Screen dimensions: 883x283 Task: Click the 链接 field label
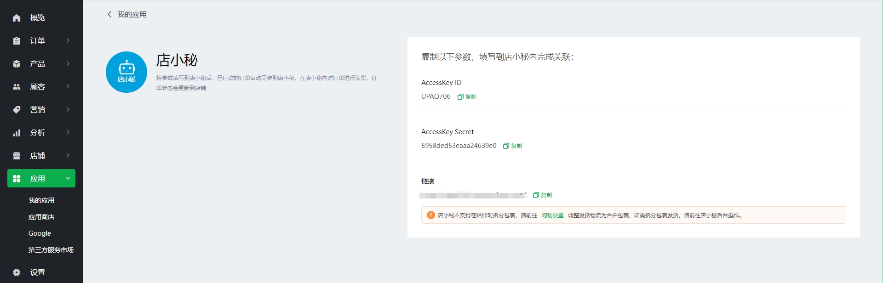point(428,181)
